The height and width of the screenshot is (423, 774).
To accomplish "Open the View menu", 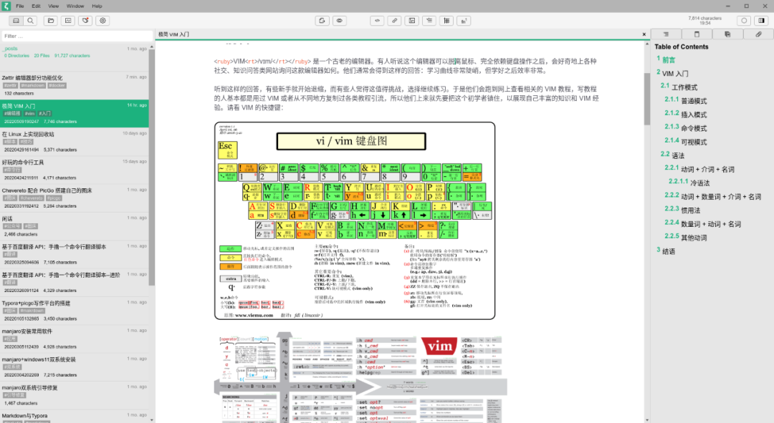I will [53, 6].
